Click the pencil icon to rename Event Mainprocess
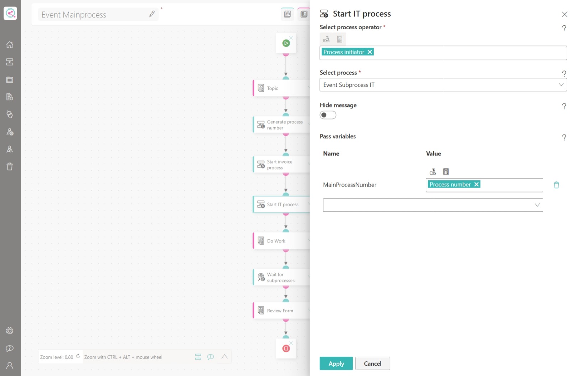Image resolution: width=577 pixels, height=376 pixels. click(x=152, y=14)
